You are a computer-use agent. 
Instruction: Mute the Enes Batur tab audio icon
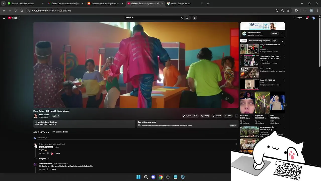[158, 4]
